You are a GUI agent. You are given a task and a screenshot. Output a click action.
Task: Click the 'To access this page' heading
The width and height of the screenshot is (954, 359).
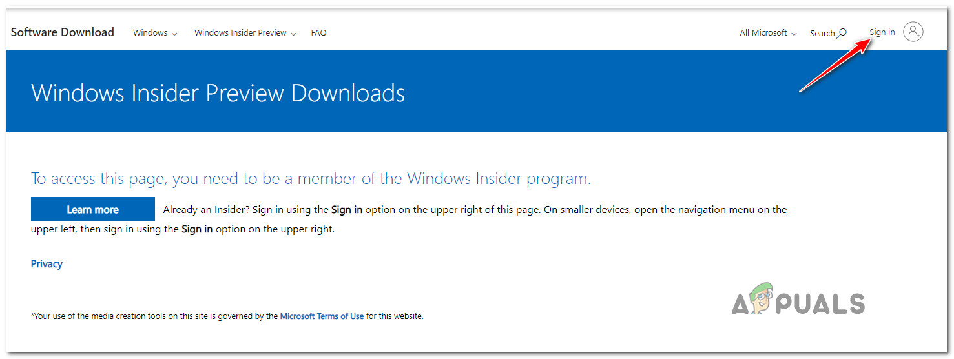point(311,179)
